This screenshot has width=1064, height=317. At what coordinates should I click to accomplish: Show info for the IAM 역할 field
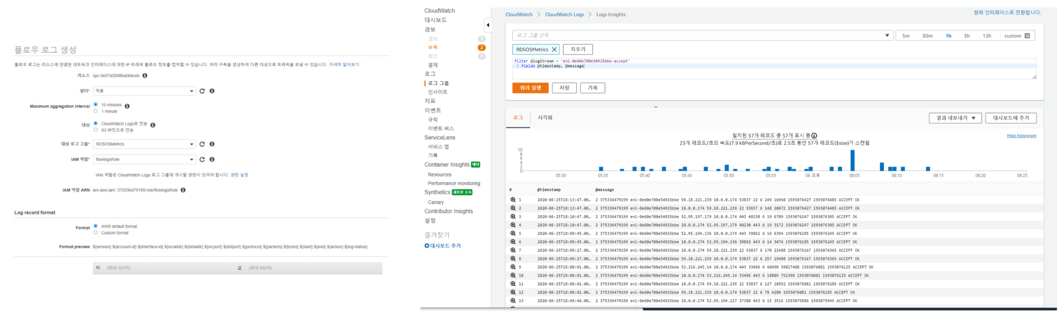click(212, 159)
